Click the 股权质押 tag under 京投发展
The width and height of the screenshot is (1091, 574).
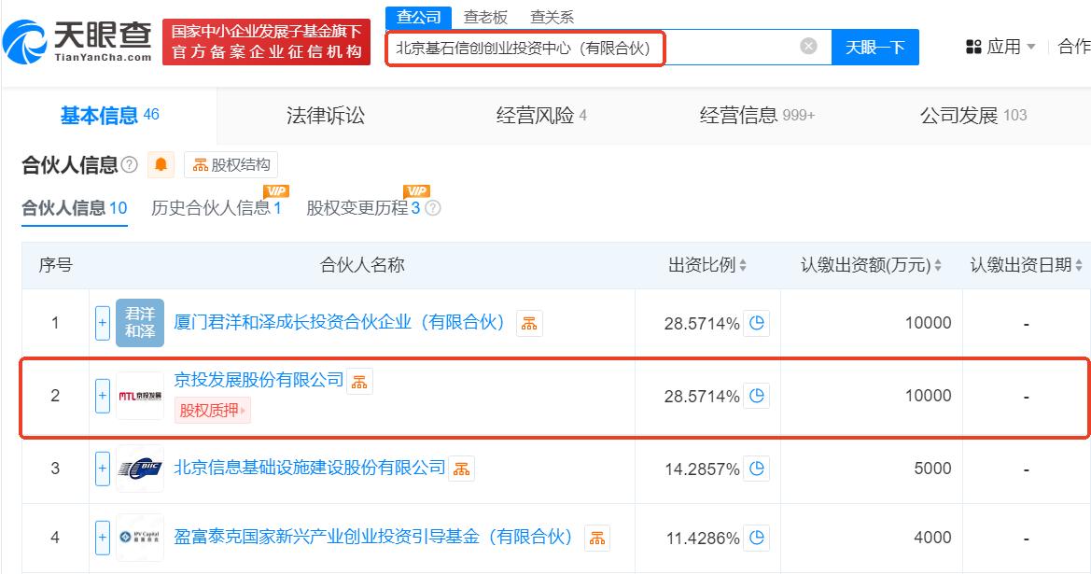[212, 411]
